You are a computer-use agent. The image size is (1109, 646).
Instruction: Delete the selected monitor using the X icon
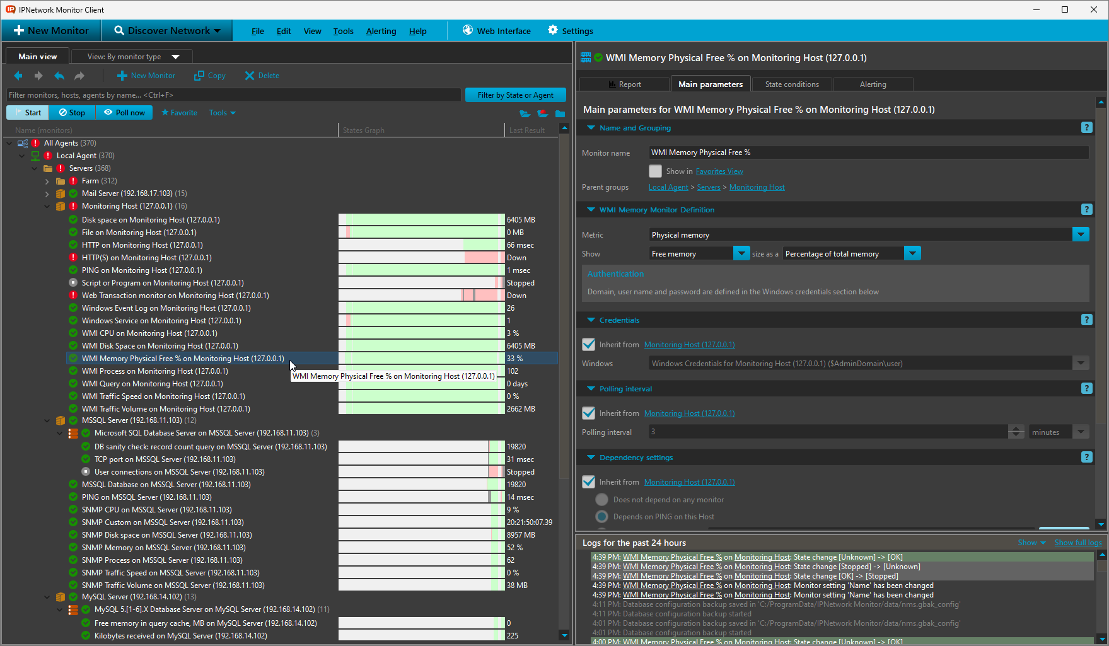(x=250, y=76)
